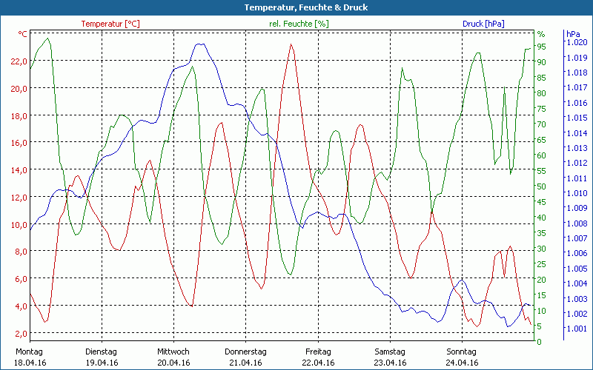Click the chart title 'Temperatur, Feuchte & Druck'

click(296, 7)
